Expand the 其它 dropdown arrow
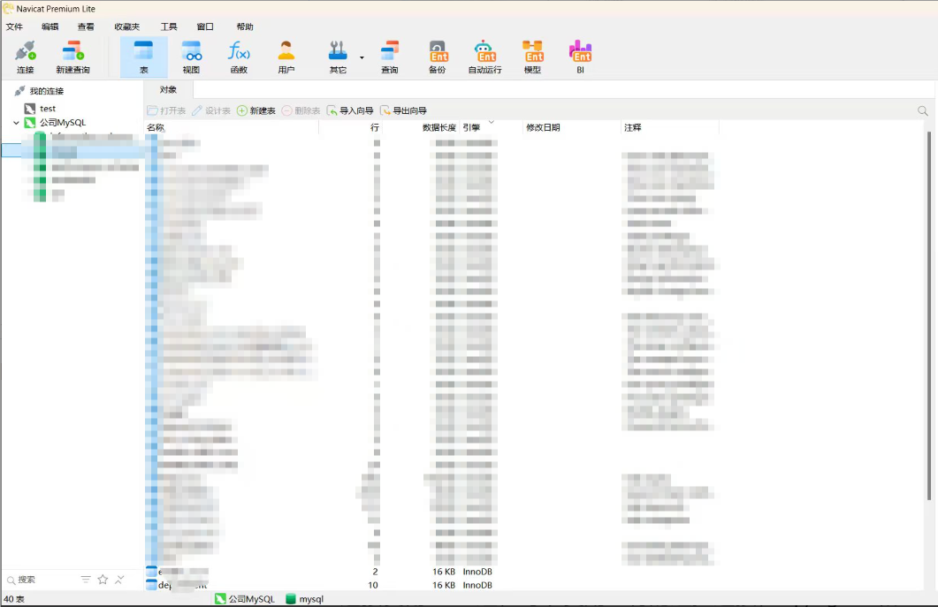The image size is (938, 607). (x=362, y=57)
